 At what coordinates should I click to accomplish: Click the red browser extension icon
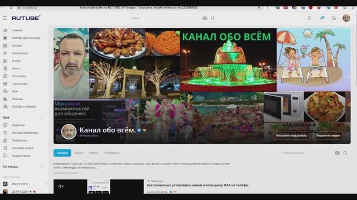311,7
